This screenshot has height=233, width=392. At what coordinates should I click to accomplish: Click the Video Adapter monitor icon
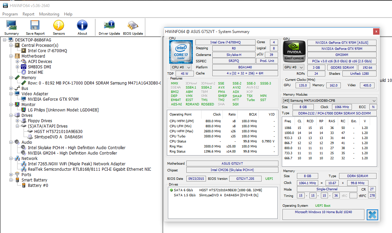[x=17, y=94]
